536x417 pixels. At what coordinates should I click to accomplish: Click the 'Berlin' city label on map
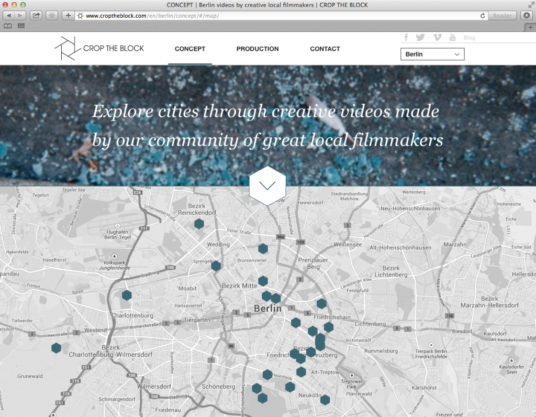(267, 309)
